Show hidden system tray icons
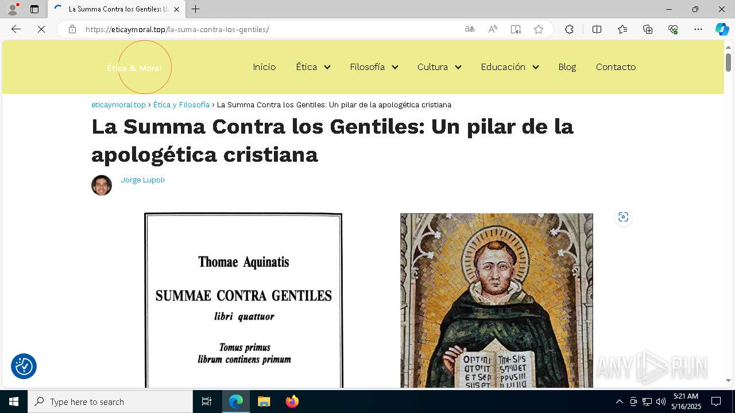The image size is (735, 413). [619, 402]
